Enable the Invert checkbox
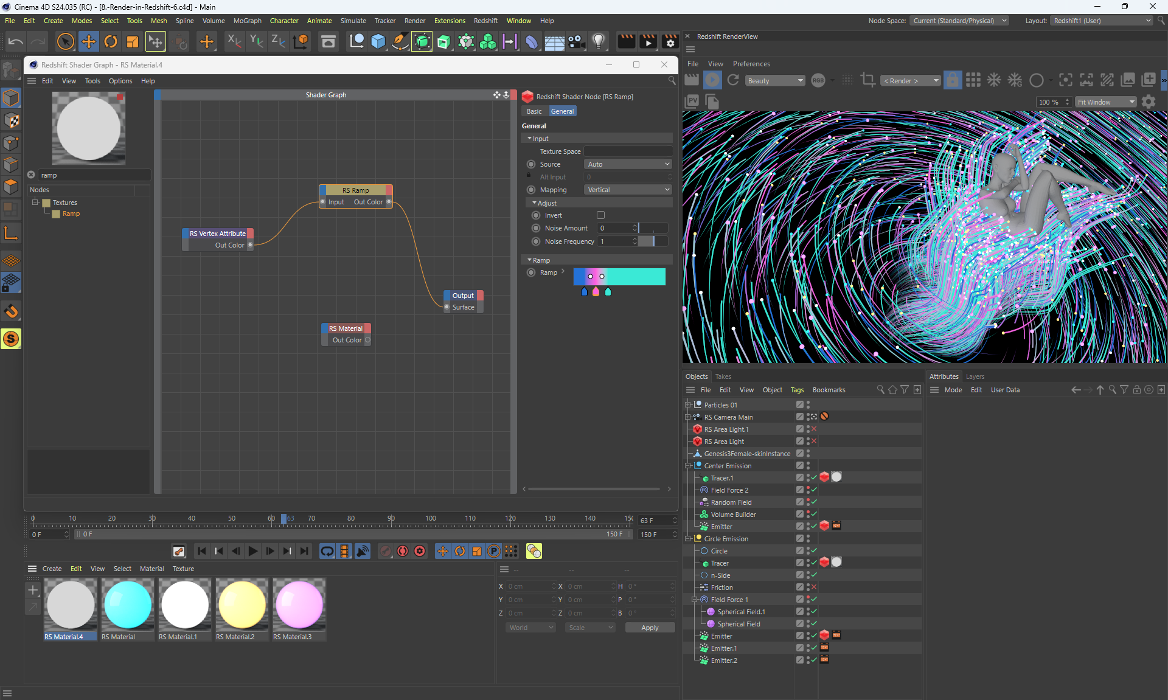1168x700 pixels. coord(600,215)
